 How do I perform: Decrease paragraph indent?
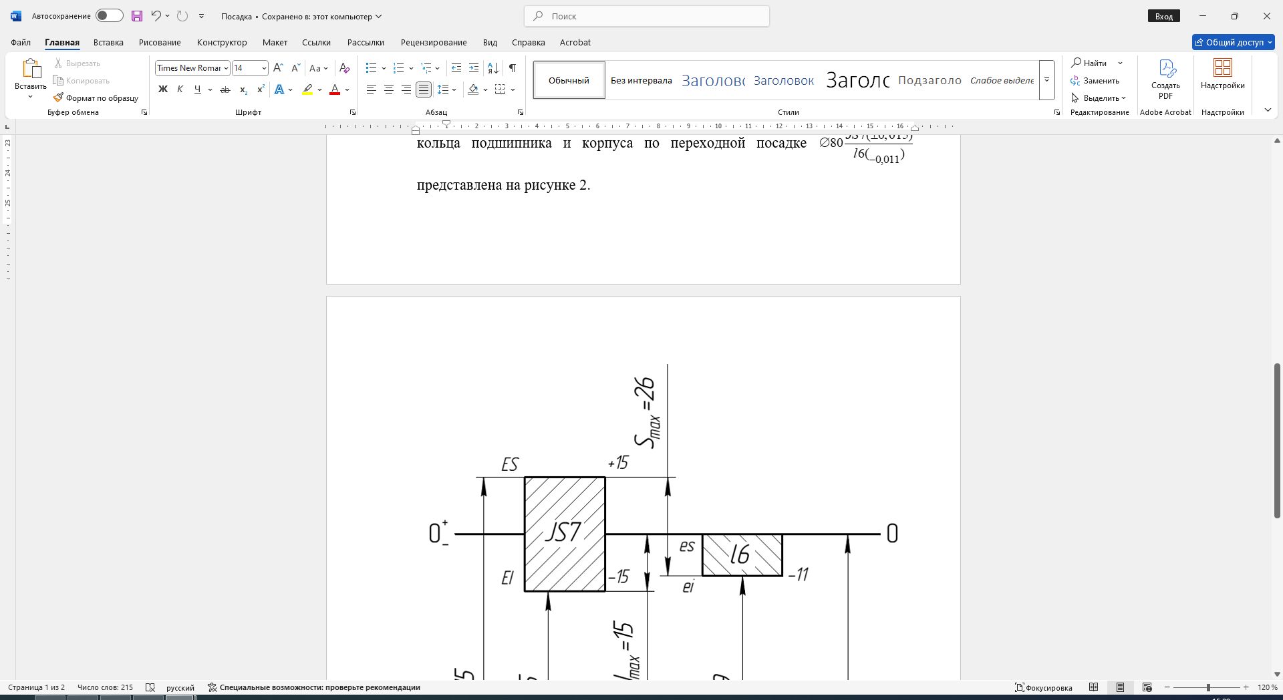click(x=456, y=68)
